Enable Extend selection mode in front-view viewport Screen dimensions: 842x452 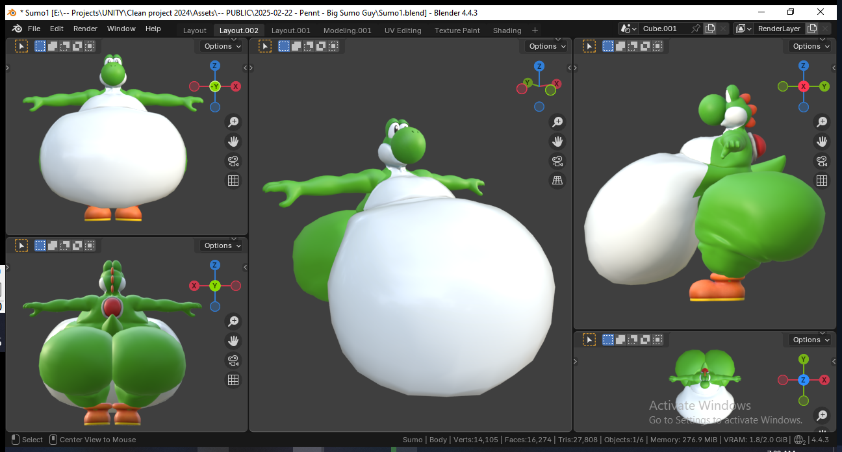coord(53,46)
